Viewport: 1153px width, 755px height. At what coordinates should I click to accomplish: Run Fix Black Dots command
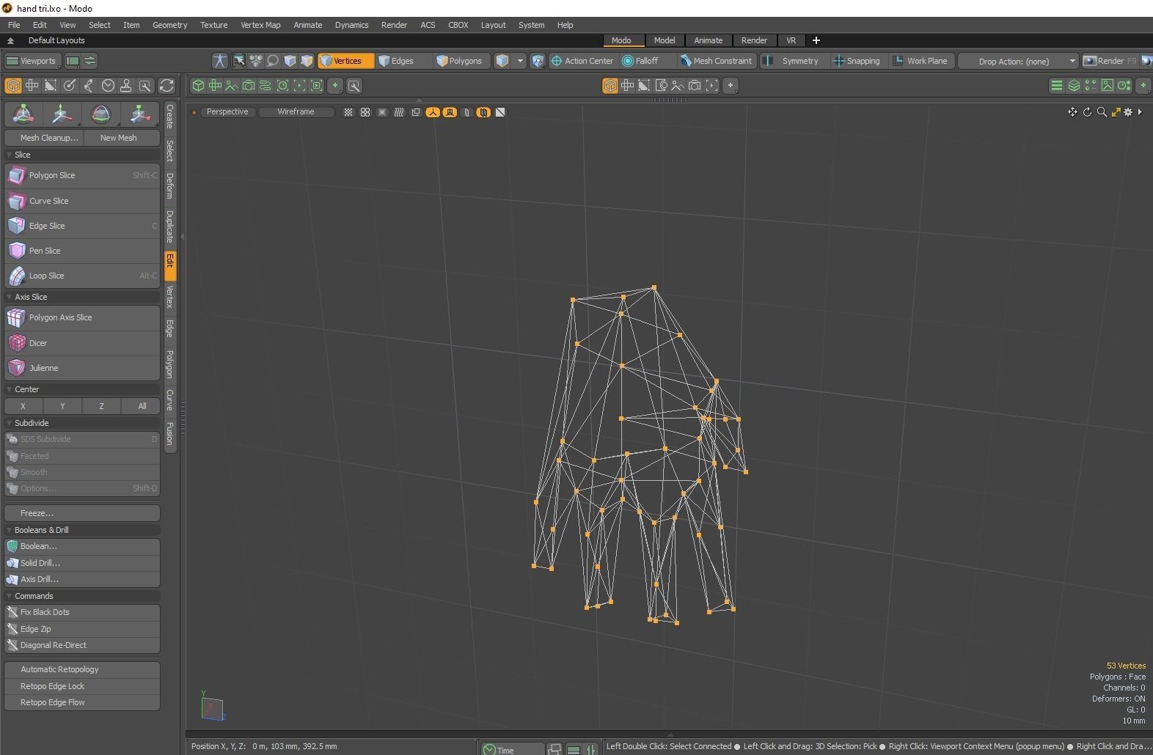(x=82, y=612)
